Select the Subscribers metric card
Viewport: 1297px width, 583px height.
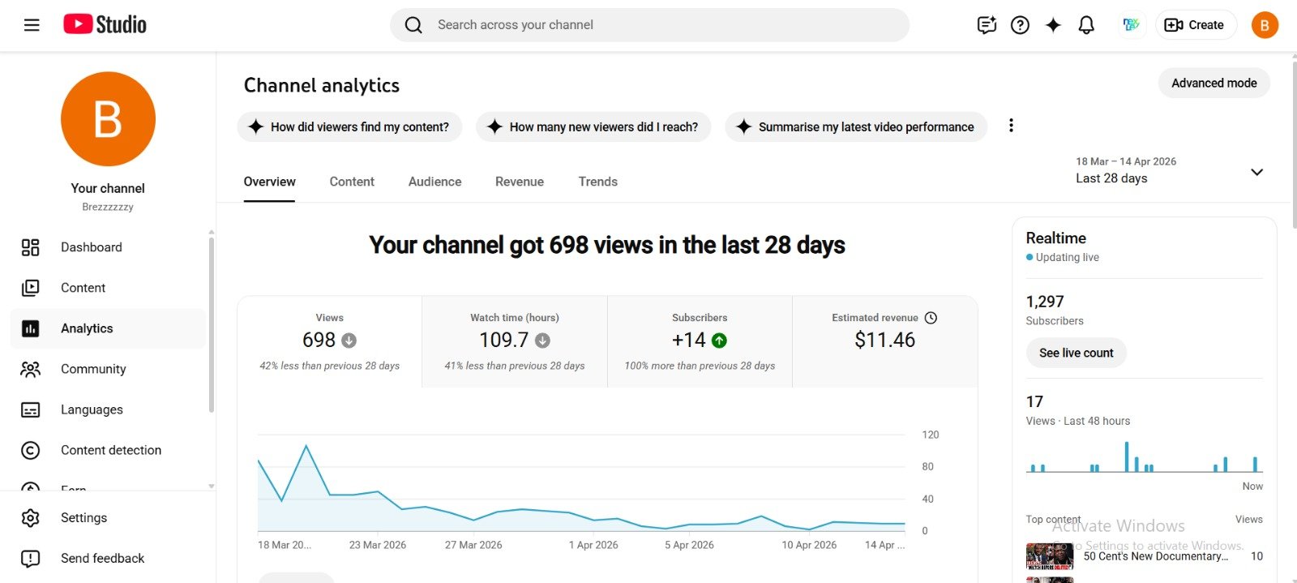point(699,341)
